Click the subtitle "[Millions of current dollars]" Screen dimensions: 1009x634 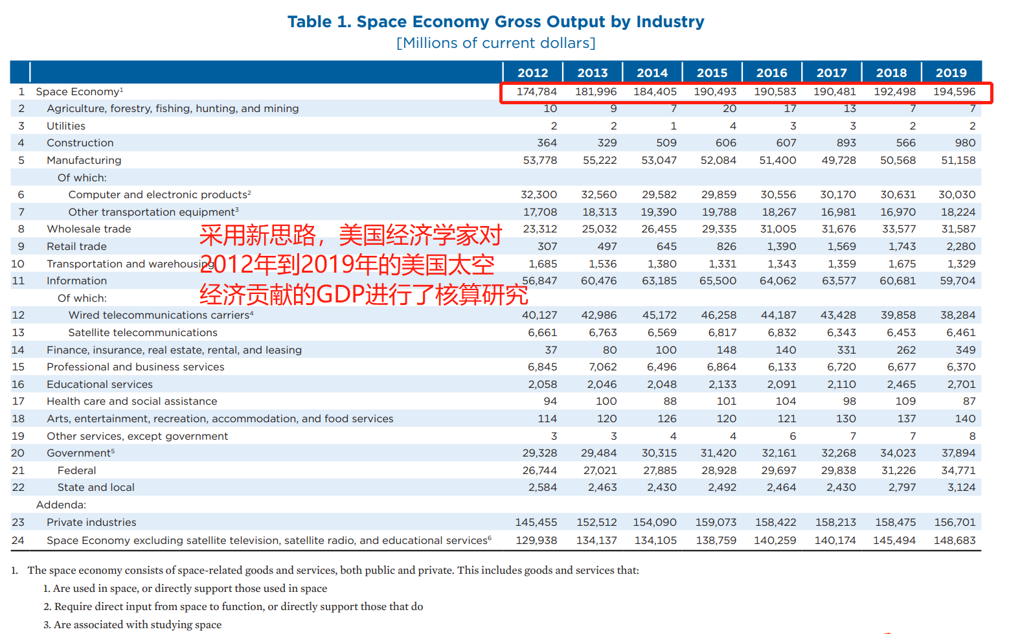click(495, 43)
